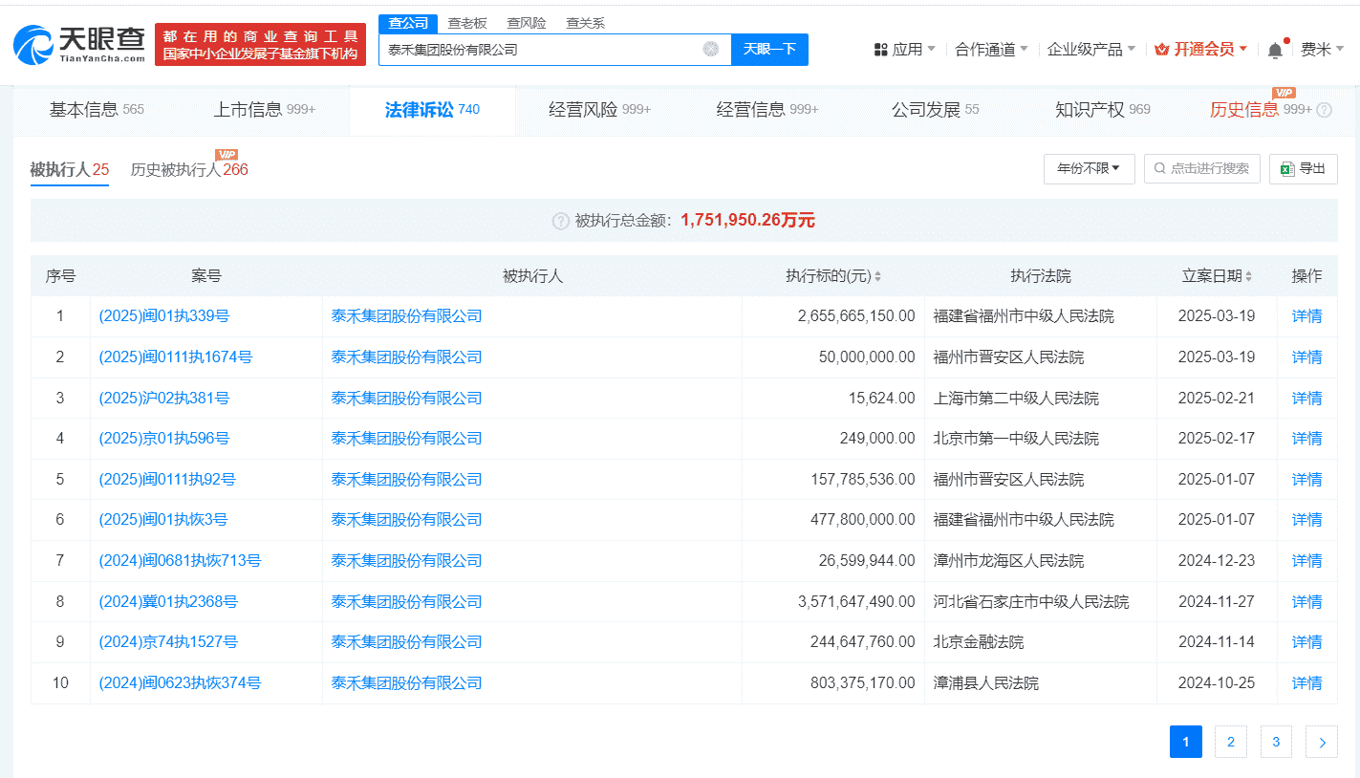Go to pagination page 2
This screenshot has height=778, width=1360.
1230,742
